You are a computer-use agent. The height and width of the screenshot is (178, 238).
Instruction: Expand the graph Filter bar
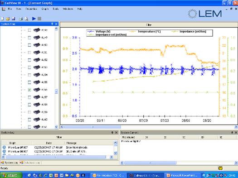[x=149, y=25]
